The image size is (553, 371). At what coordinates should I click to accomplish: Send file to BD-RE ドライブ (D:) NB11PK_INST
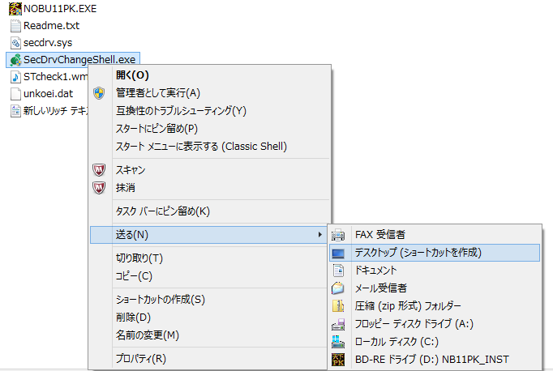[x=432, y=359]
